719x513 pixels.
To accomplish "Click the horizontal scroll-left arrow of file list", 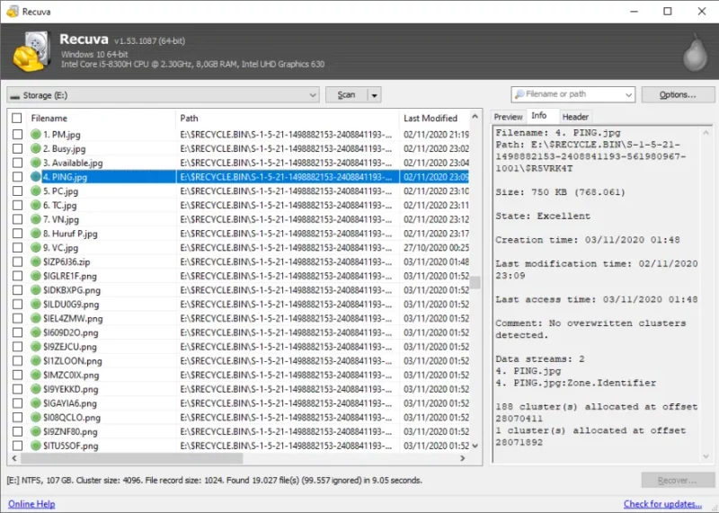I will coord(14,458).
